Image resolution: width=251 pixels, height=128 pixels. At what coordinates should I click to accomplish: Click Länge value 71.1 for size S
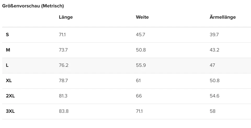(x=62, y=34)
